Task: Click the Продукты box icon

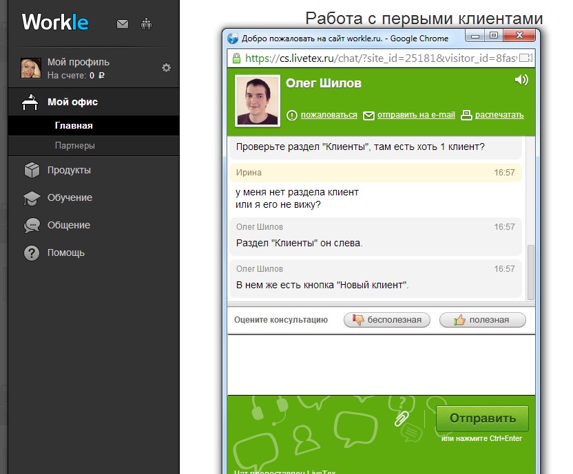Action: [x=32, y=170]
